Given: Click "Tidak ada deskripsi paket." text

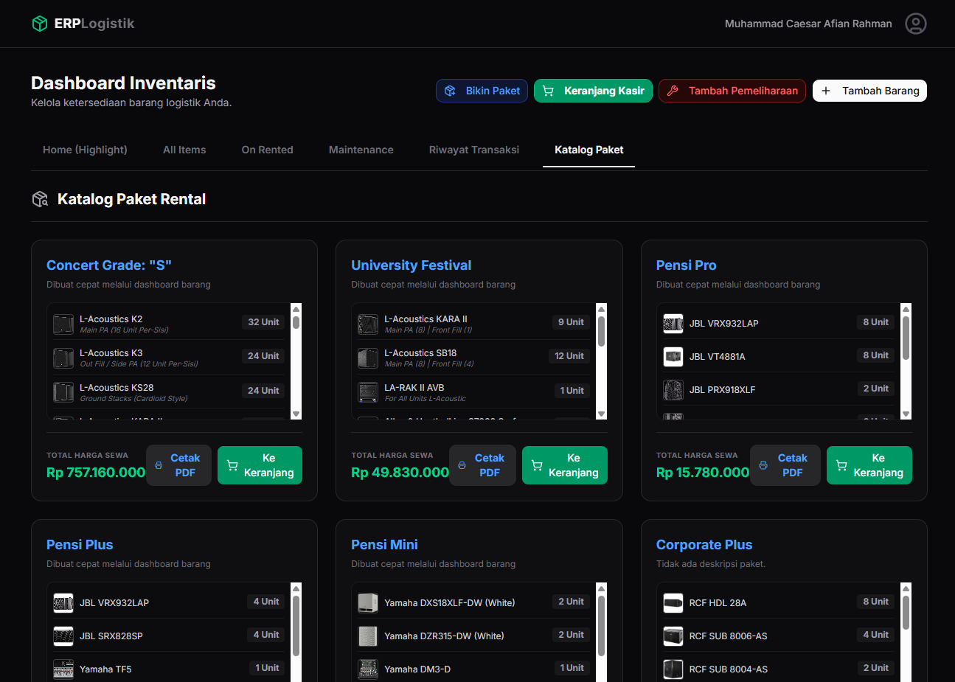Looking at the screenshot, I should coord(711,564).
